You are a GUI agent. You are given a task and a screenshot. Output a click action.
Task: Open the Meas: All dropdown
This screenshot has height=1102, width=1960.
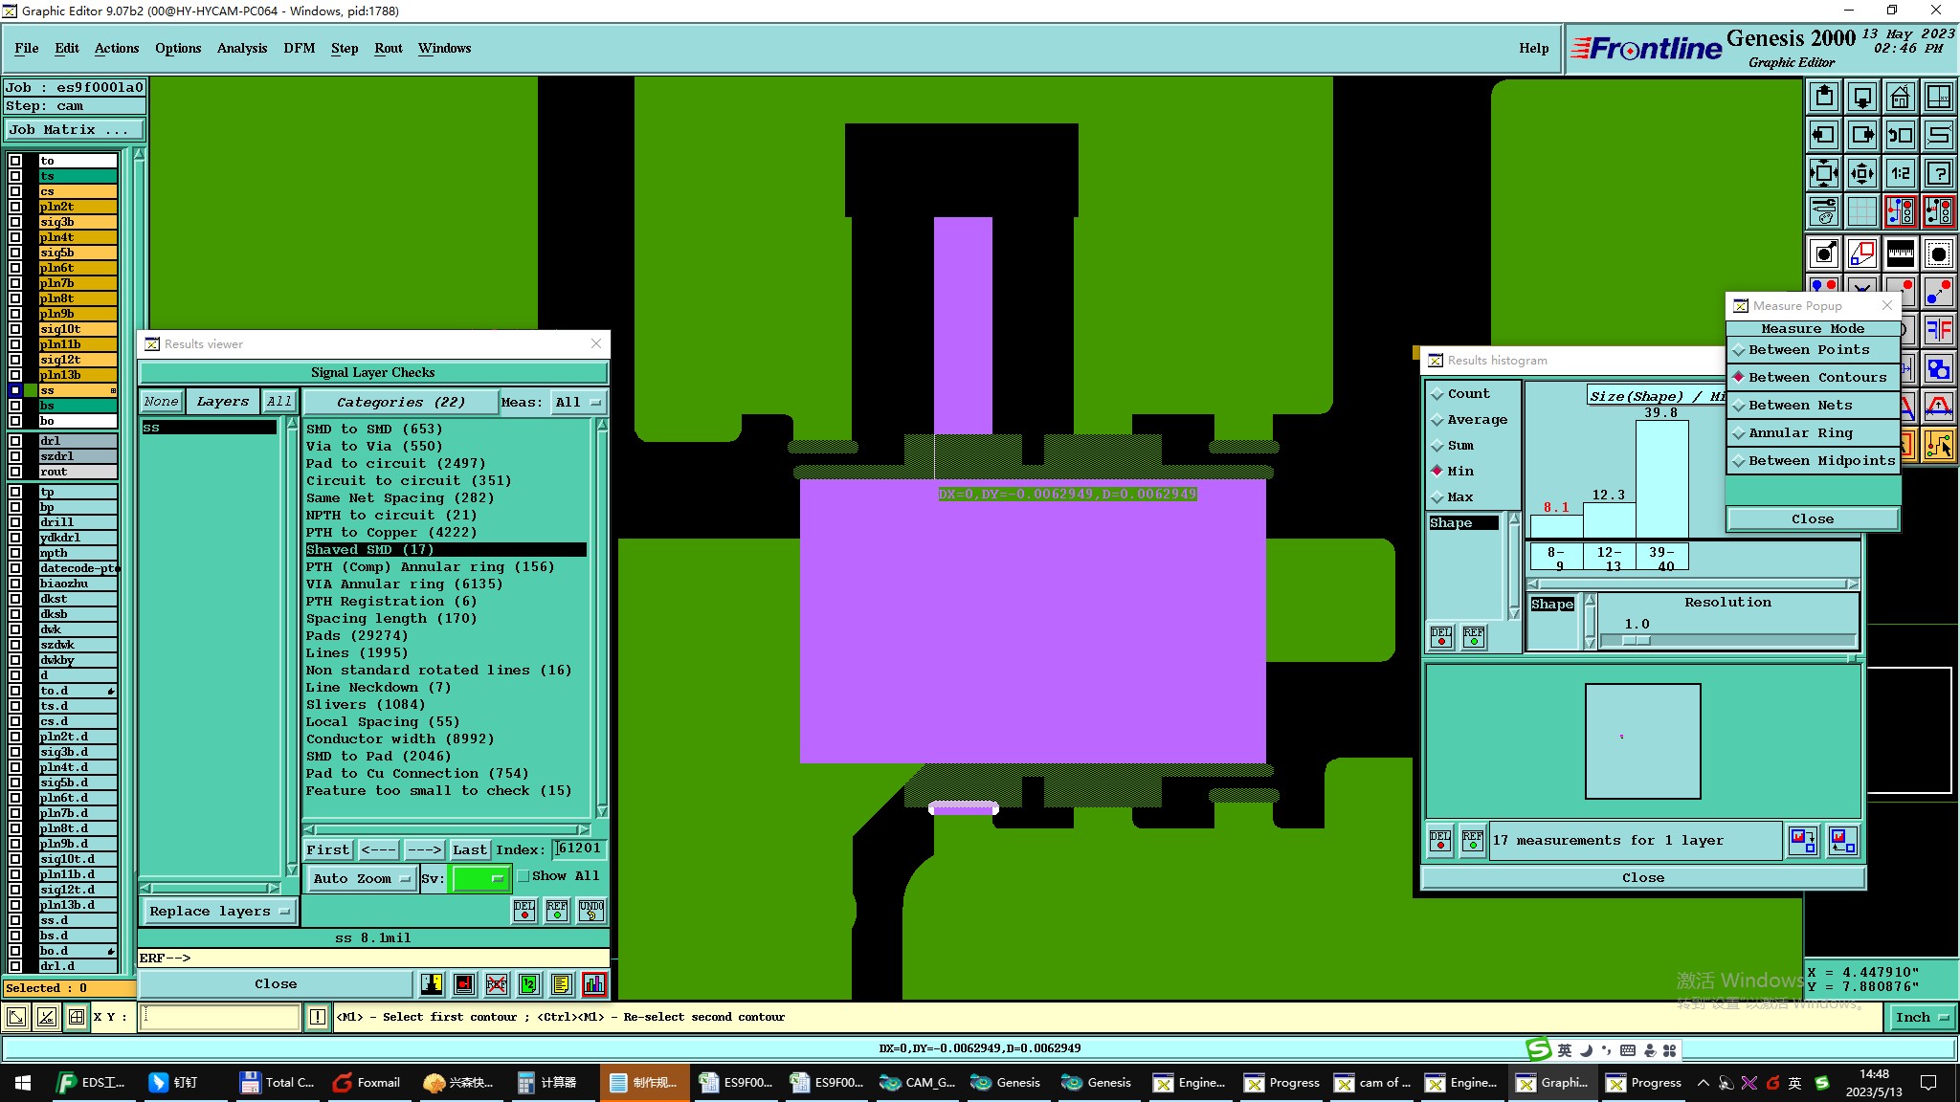click(x=577, y=402)
